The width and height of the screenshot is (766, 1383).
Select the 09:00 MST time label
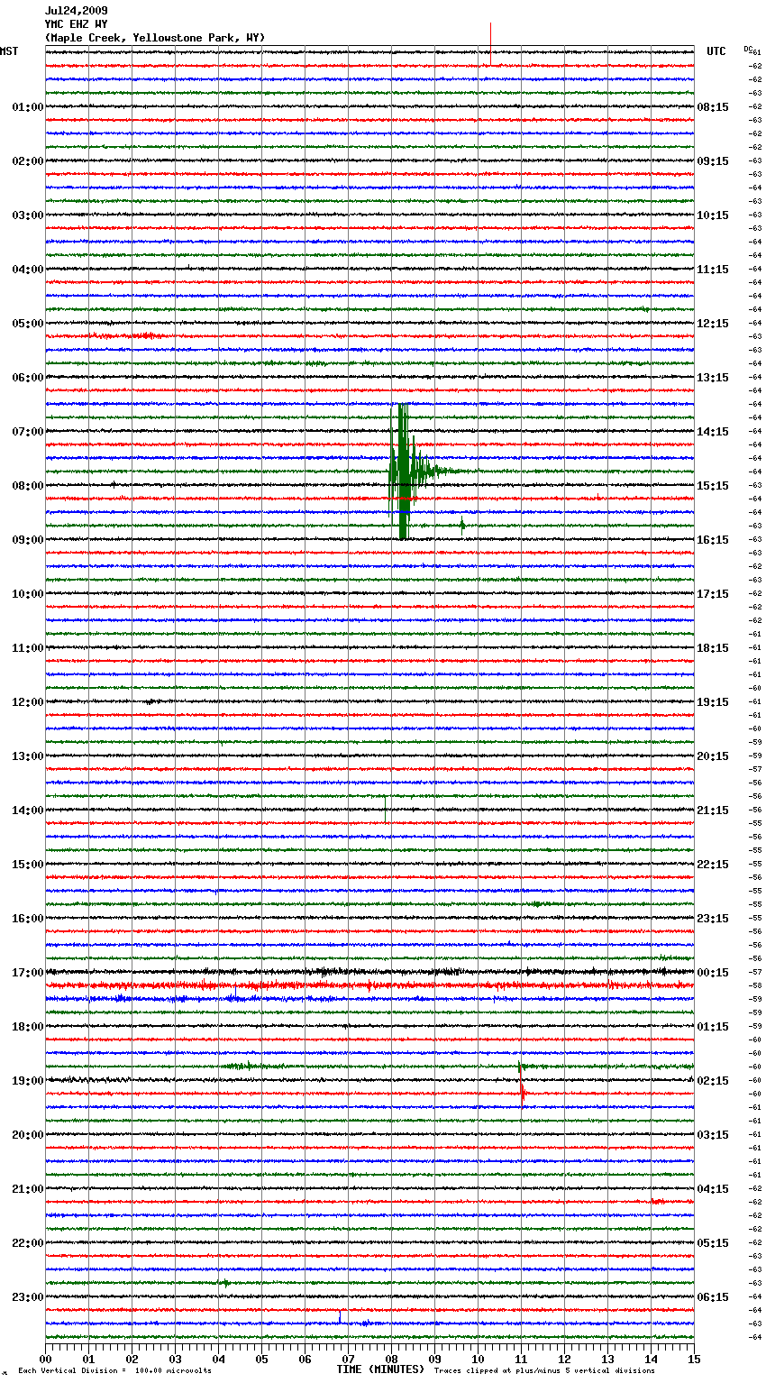[x=28, y=540]
